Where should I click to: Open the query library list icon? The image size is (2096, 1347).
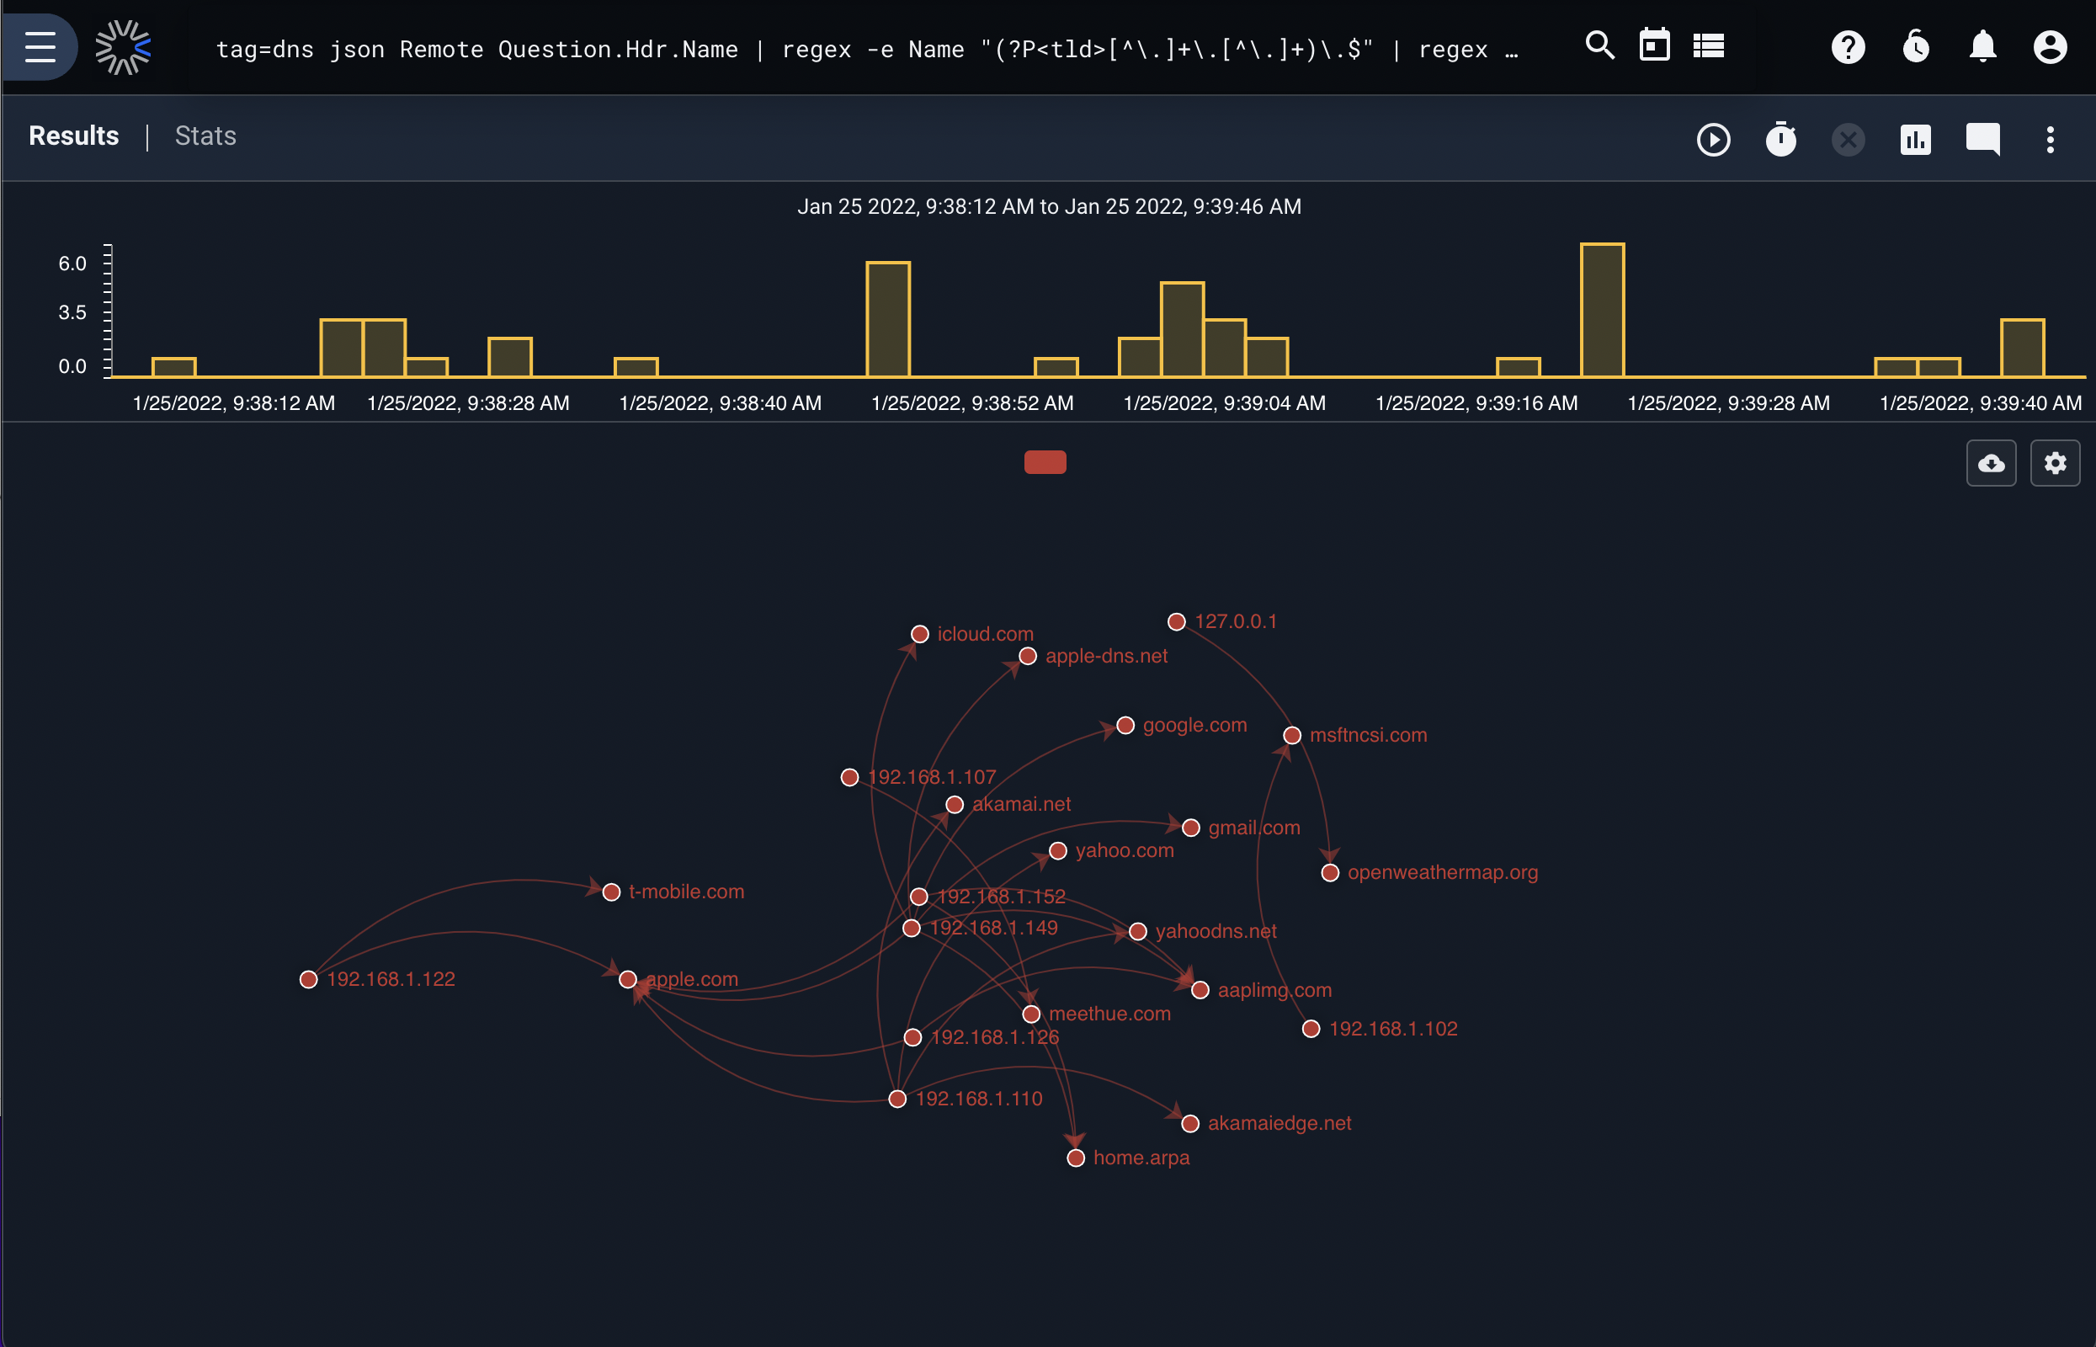[x=1708, y=45]
